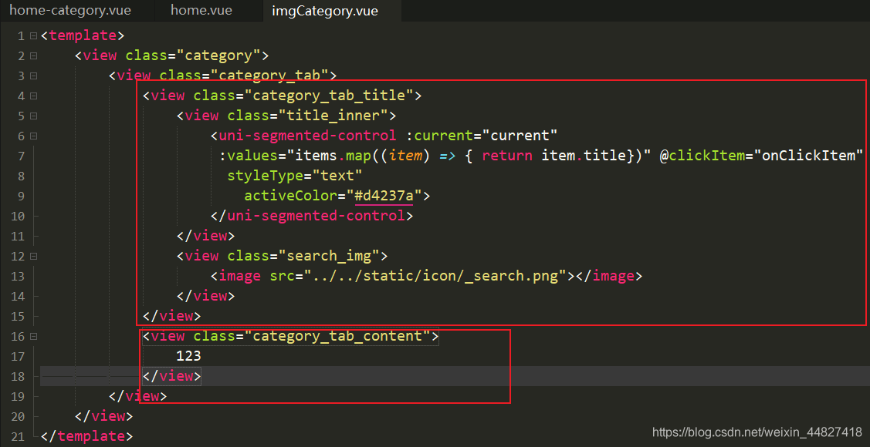870x447 pixels.
Task: Click the closing image tag on line 13
Action: point(608,276)
